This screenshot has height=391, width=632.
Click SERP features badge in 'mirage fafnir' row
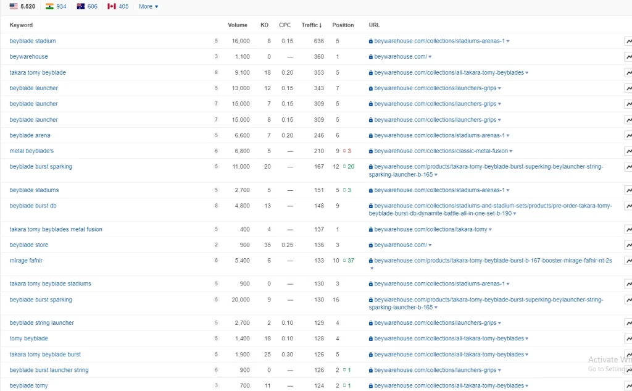[x=216, y=260]
